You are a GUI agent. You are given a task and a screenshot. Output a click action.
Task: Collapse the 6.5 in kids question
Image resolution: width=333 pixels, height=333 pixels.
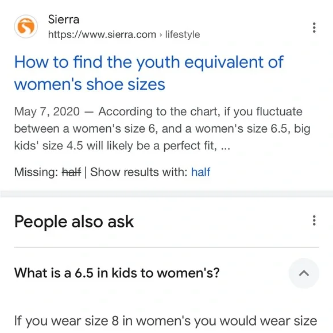click(x=304, y=273)
